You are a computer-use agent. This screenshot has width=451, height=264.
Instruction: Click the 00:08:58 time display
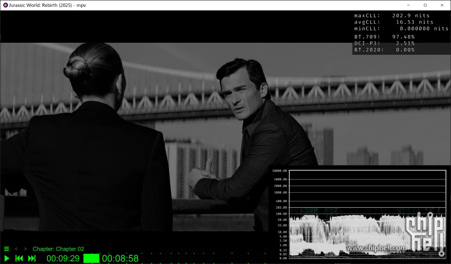coord(120,258)
